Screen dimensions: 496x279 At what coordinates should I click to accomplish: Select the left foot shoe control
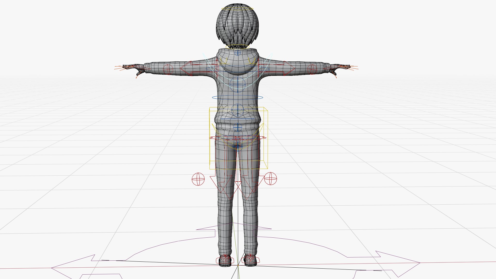(x=225, y=260)
